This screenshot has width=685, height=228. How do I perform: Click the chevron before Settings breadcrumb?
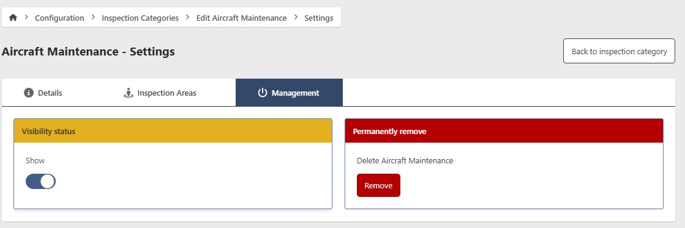[x=296, y=17]
